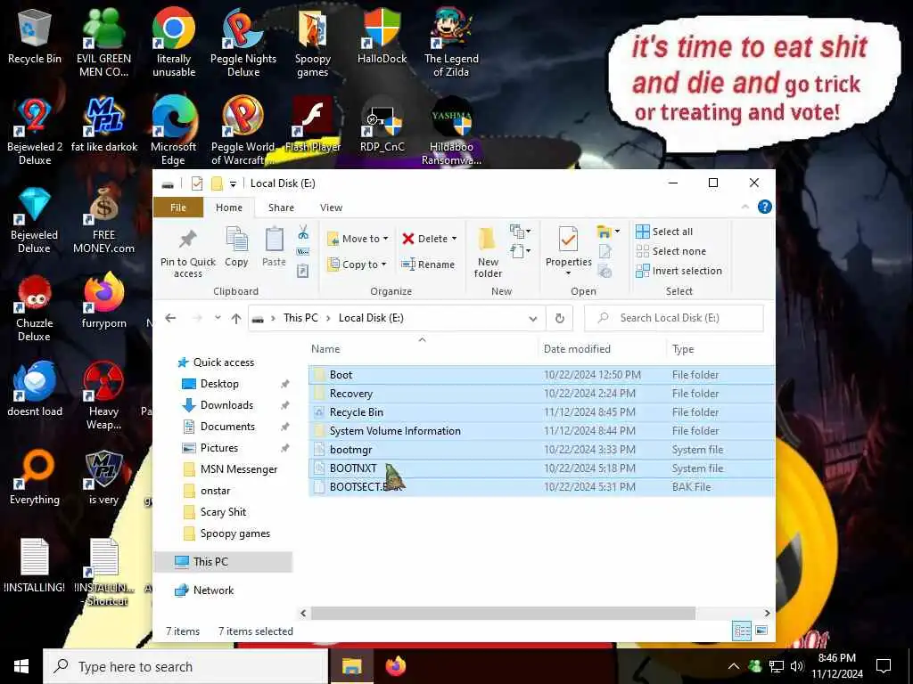Select the FREE MONEY.com desktop icon
This screenshot has height=684, width=913.
(103, 221)
